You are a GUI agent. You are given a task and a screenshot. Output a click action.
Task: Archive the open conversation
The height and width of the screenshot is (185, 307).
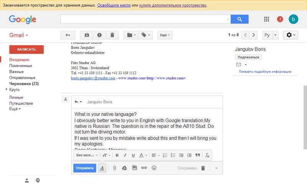click(87, 35)
